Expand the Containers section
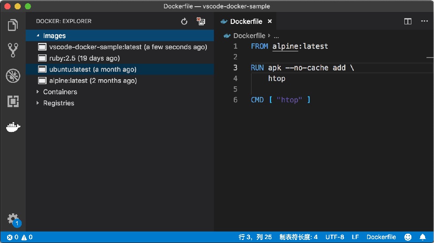 click(x=38, y=92)
